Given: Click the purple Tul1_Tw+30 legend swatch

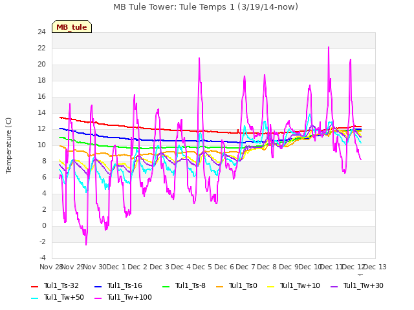Looking at the screenshot, I should point(334,286).
